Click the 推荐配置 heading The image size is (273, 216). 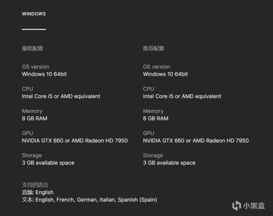154,48
